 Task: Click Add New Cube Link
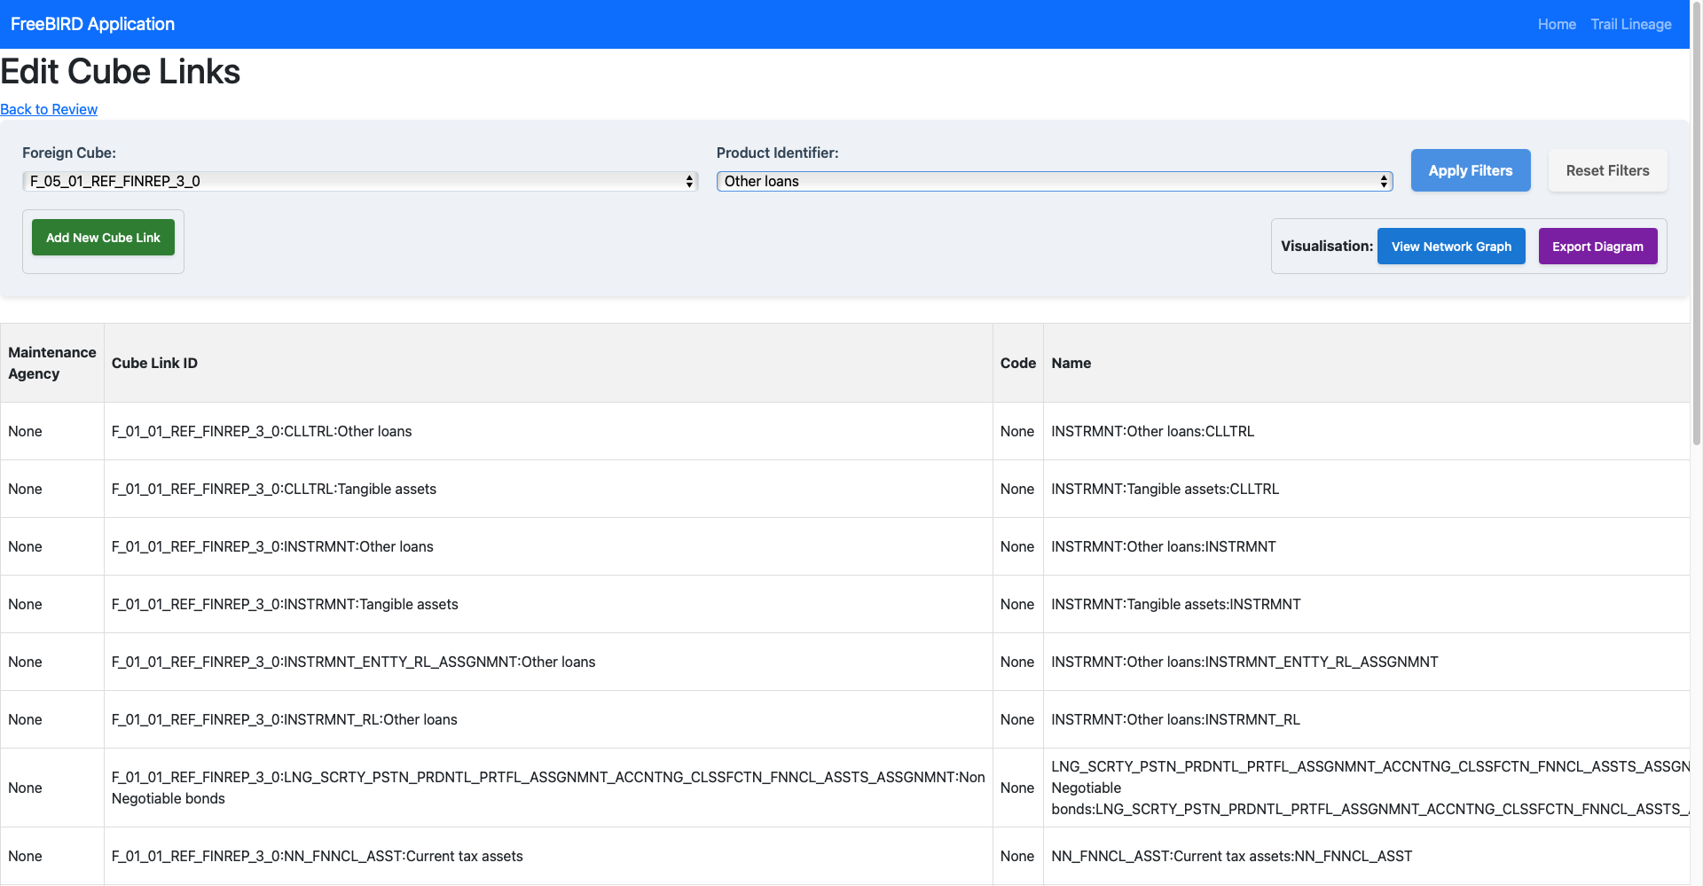point(103,237)
